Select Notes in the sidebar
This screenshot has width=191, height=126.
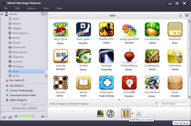click(x=16, y=76)
